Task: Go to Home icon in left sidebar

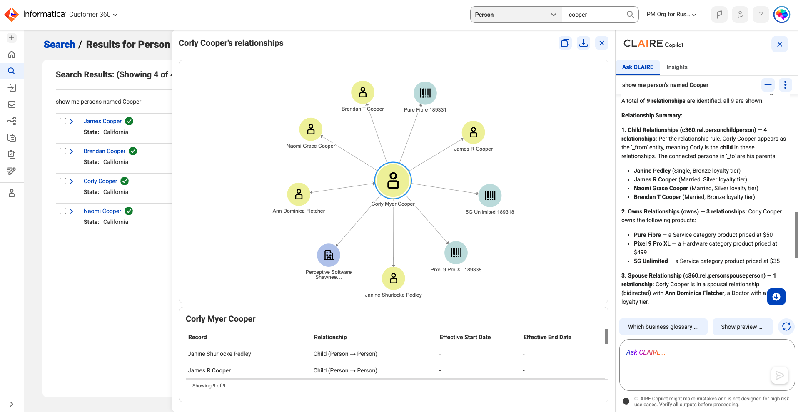Action: coord(12,55)
